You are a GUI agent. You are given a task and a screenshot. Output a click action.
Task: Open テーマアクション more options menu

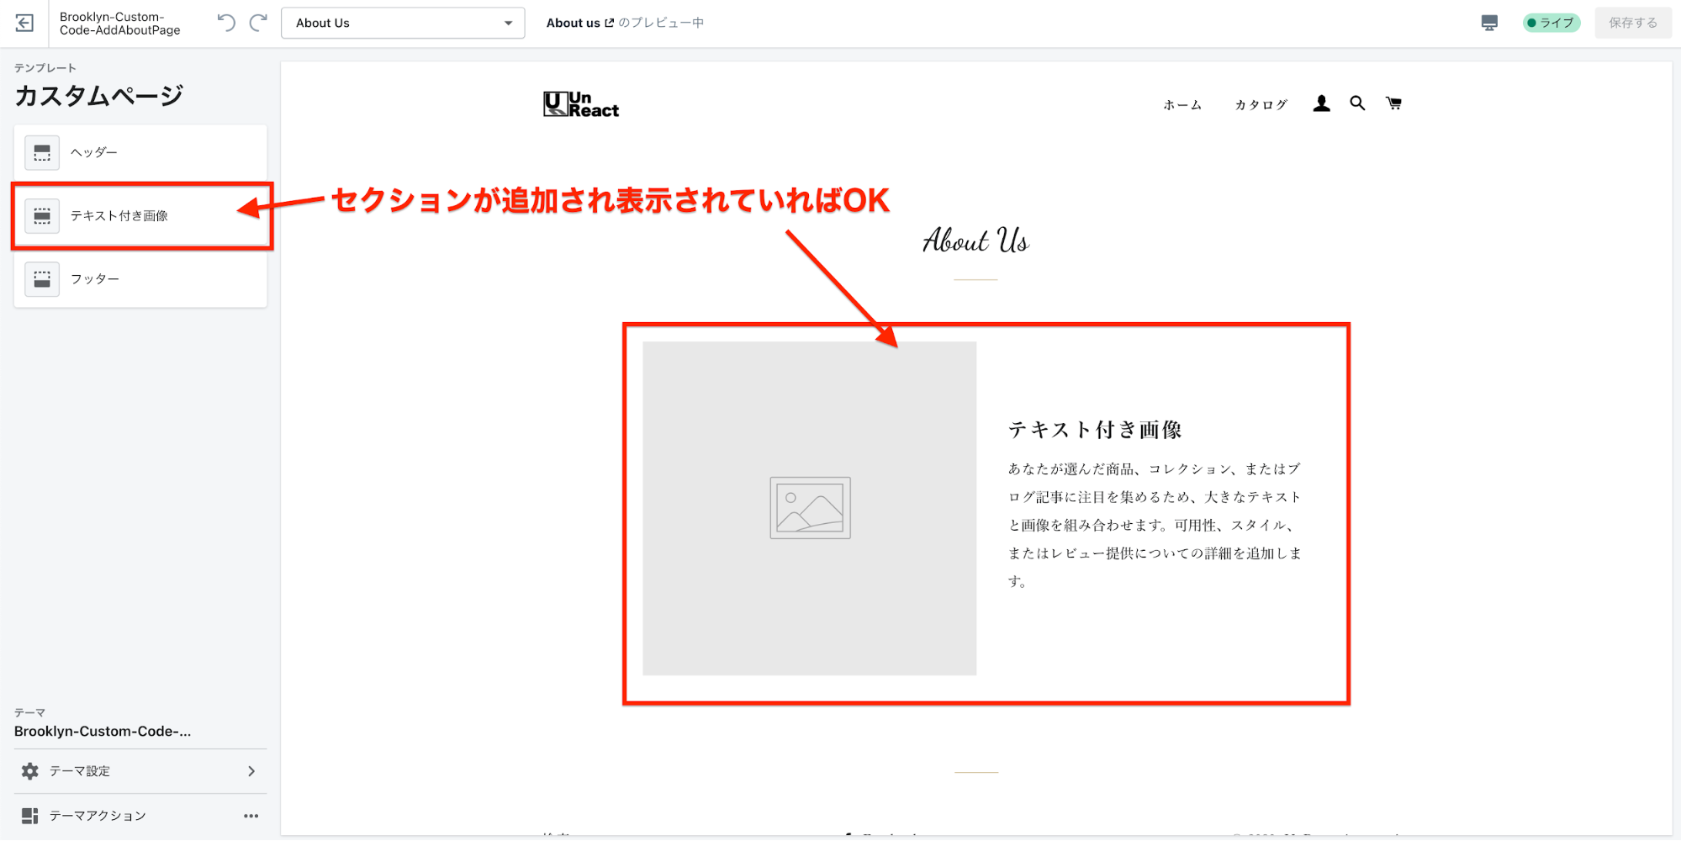[251, 816]
